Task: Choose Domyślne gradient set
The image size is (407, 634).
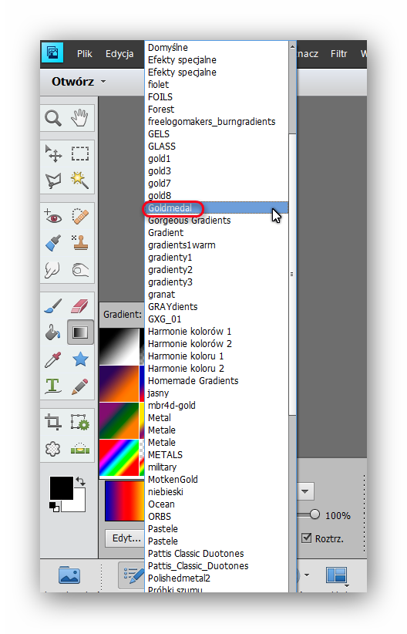Action: [217, 47]
